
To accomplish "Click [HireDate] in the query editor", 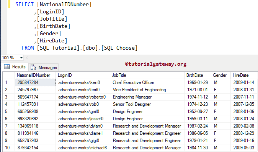I will (x=52, y=40).
